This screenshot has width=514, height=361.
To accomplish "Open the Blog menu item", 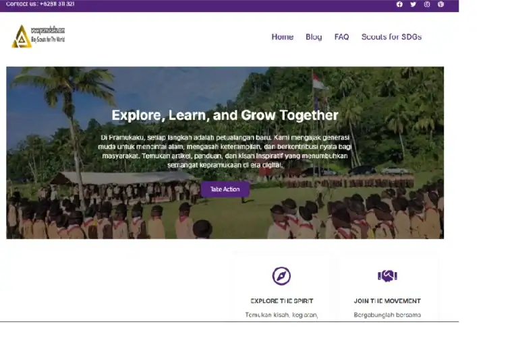I will (x=314, y=37).
